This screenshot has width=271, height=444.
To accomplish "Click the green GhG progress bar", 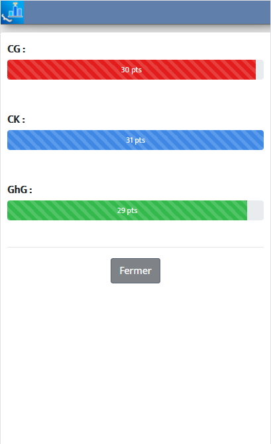I will 127,210.
